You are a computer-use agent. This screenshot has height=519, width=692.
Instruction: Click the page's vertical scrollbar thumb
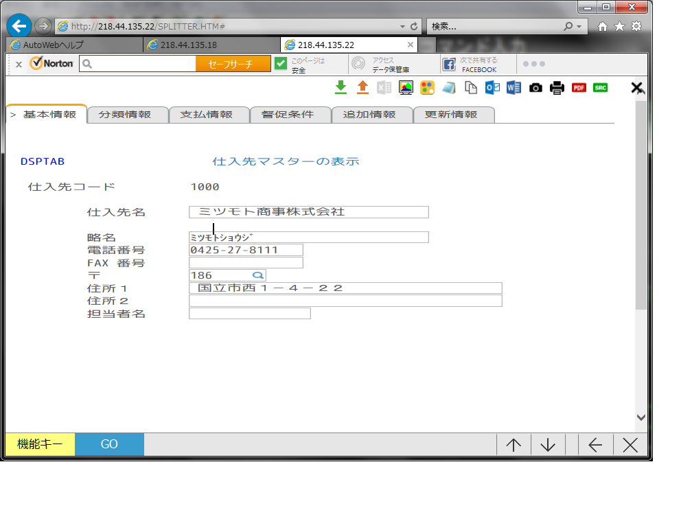(x=640, y=206)
